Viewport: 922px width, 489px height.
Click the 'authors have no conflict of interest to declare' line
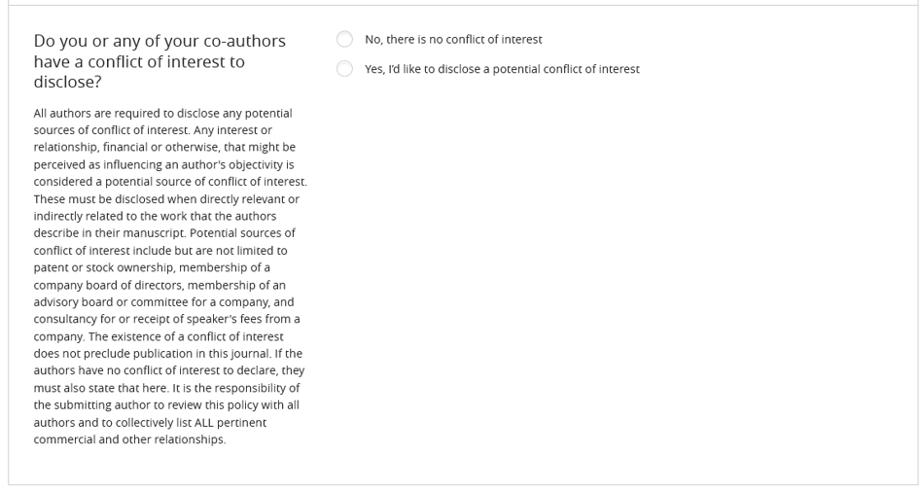169,370
